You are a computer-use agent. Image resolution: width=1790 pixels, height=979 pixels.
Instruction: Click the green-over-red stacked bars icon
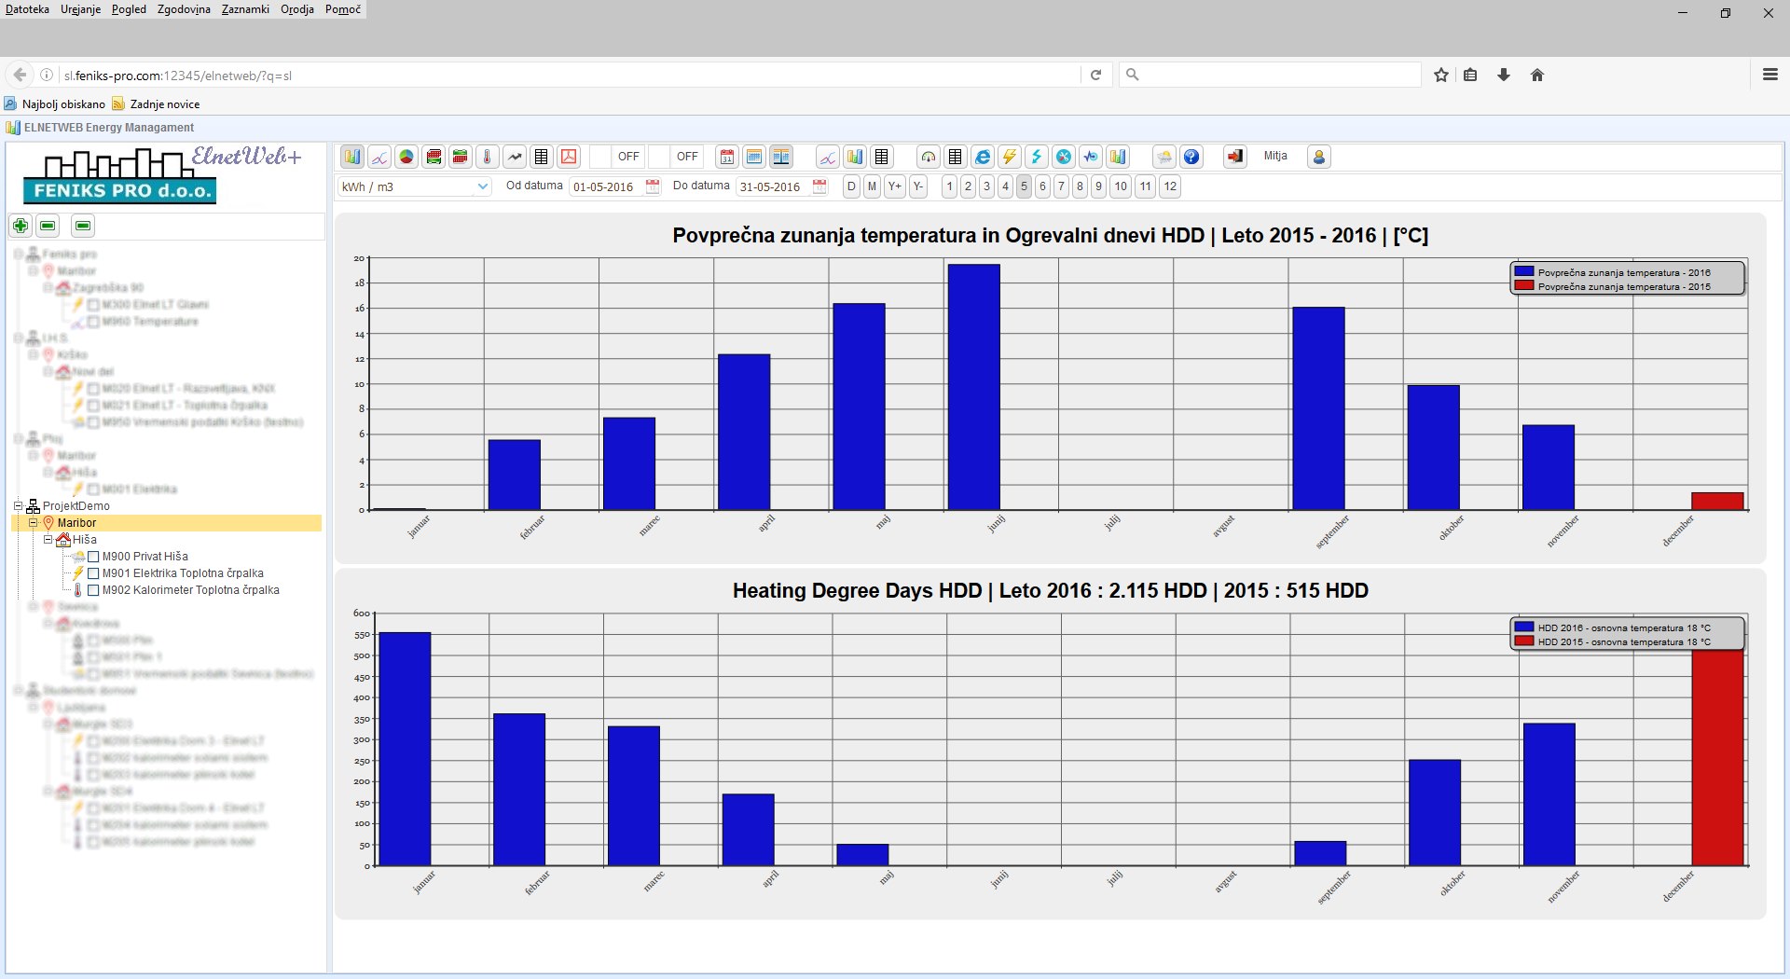point(461,157)
